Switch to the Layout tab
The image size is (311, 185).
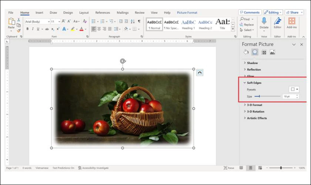coord(84,13)
